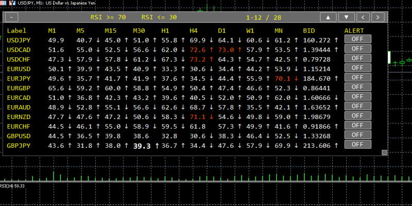
Task: Click the ALERT column header
Action: click(354, 31)
